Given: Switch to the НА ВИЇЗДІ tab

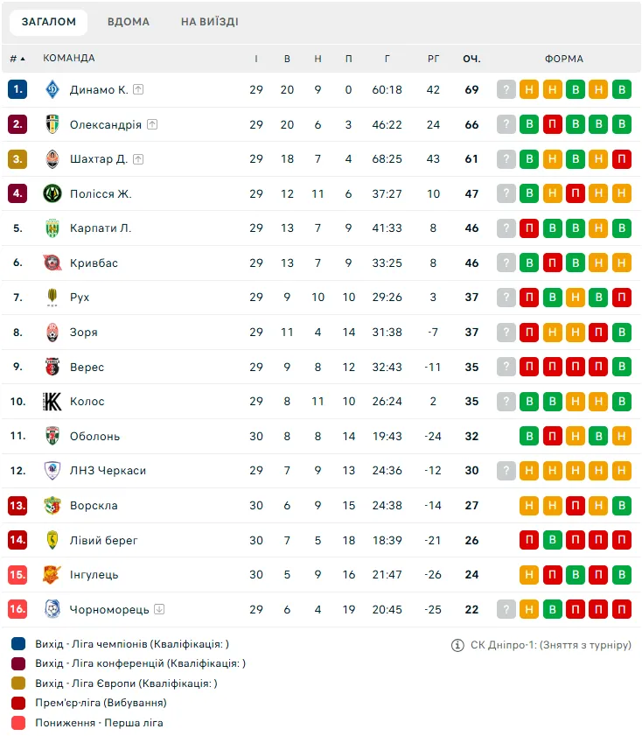Looking at the screenshot, I should point(210,22).
